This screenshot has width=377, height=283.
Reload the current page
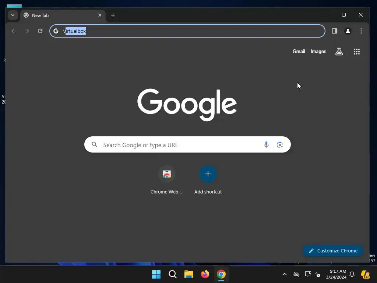(40, 31)
